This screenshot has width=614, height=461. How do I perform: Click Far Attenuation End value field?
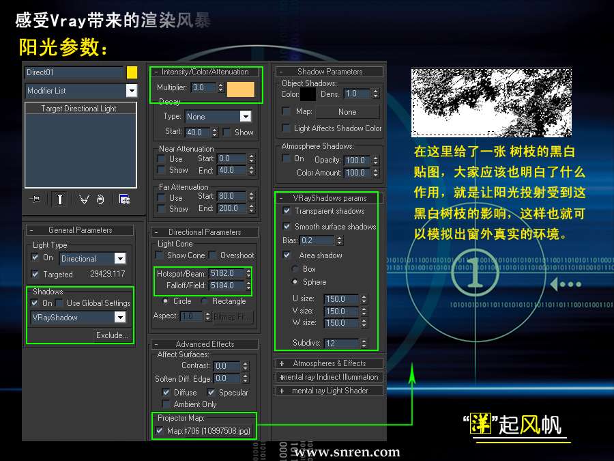click(x=231, y=208)
